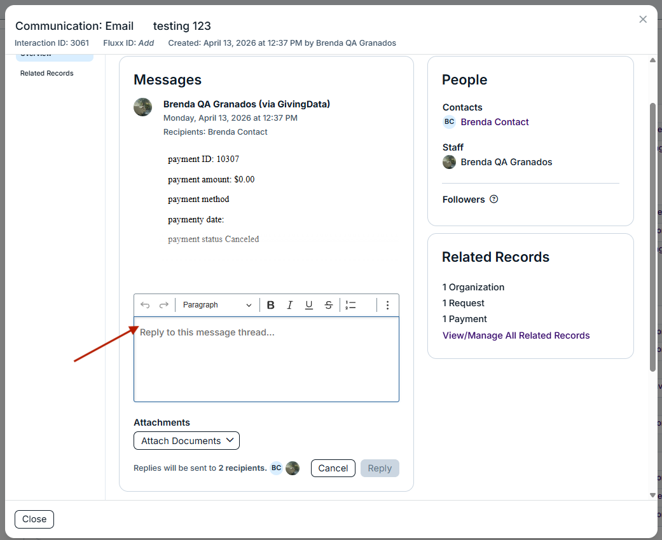Screen dimensions: 662x540
Task: Toggle underline formatting in reply editor
Action: pos(309,305)
